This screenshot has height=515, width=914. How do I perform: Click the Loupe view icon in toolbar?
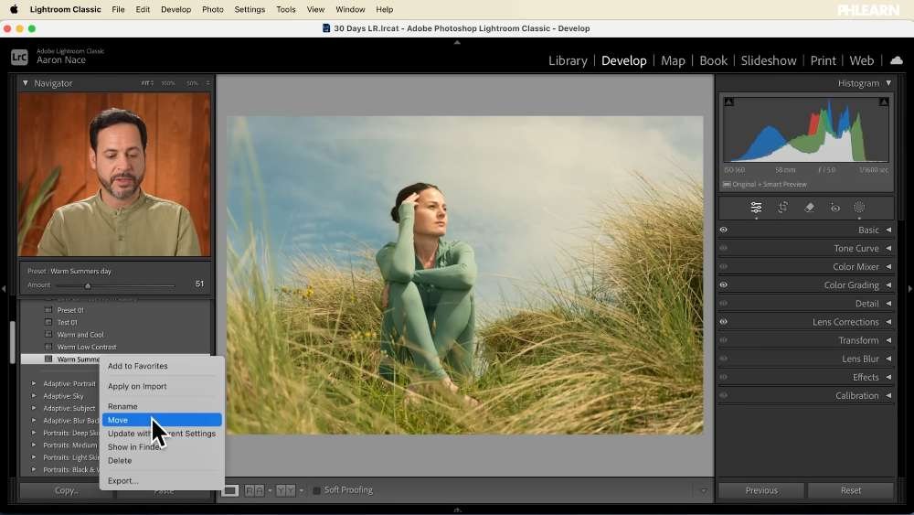[x=229, y=490]
